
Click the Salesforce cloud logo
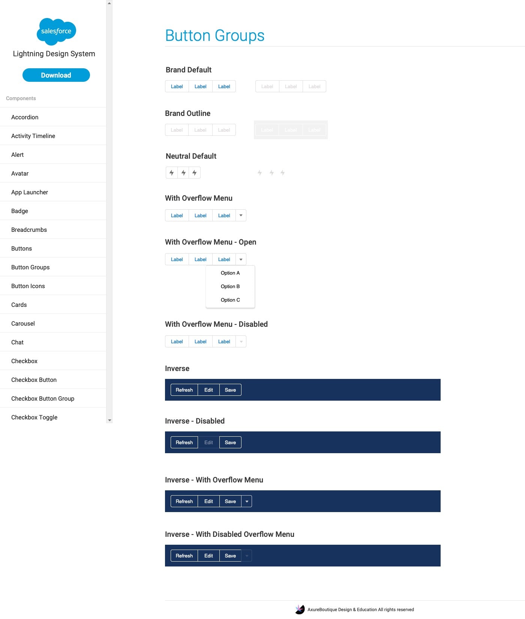(56, 31)
